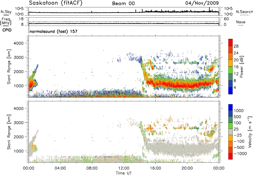Viewport: 253px width, 175px height.
Task: Click the strong red backscatter band in power panel
Action: (182, 84)
